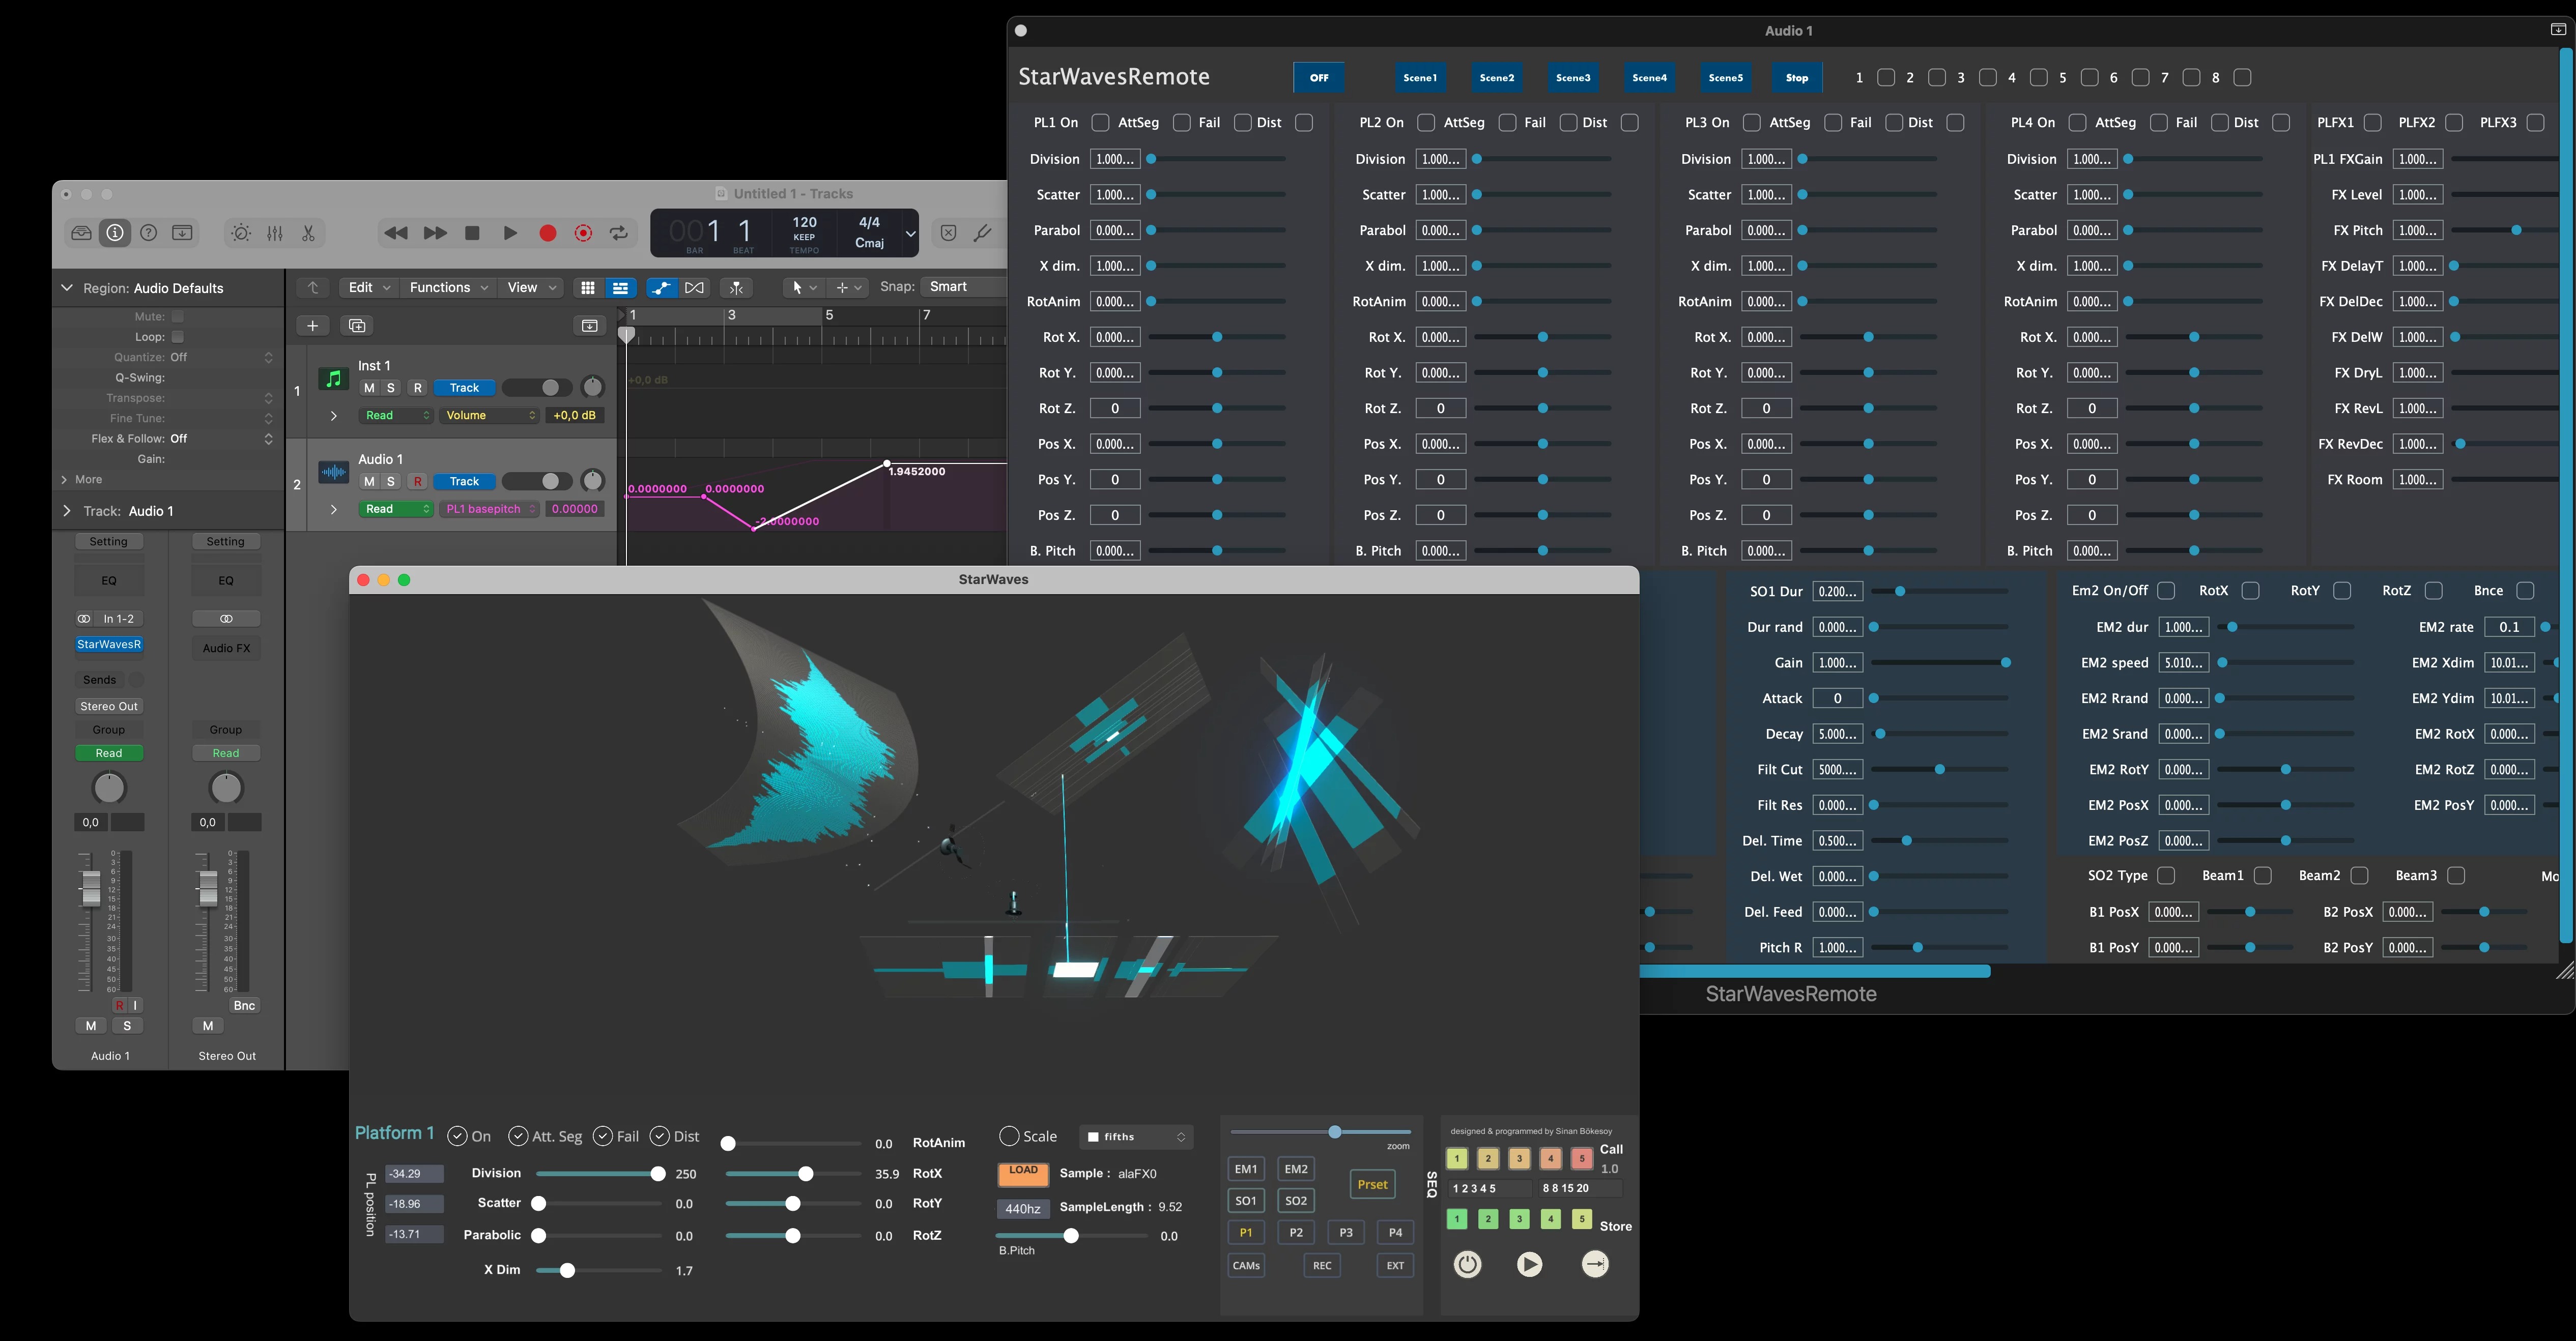Start playback with Logic Play button
The height and width of the screenshot is (1341, 2576).
click(510, 233)
